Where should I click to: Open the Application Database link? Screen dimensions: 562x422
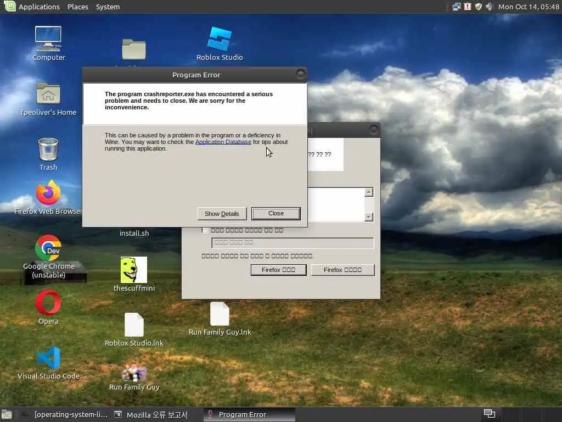tap(223, 142)
